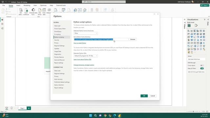Adjust the zoom slider in status bar

193,111
